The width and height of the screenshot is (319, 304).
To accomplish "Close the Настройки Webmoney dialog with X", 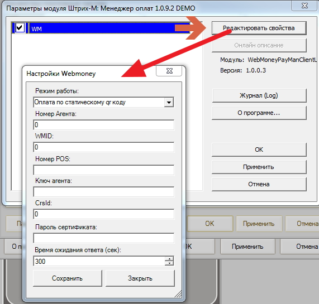I will pyautogui.click(x=169, y=71).
